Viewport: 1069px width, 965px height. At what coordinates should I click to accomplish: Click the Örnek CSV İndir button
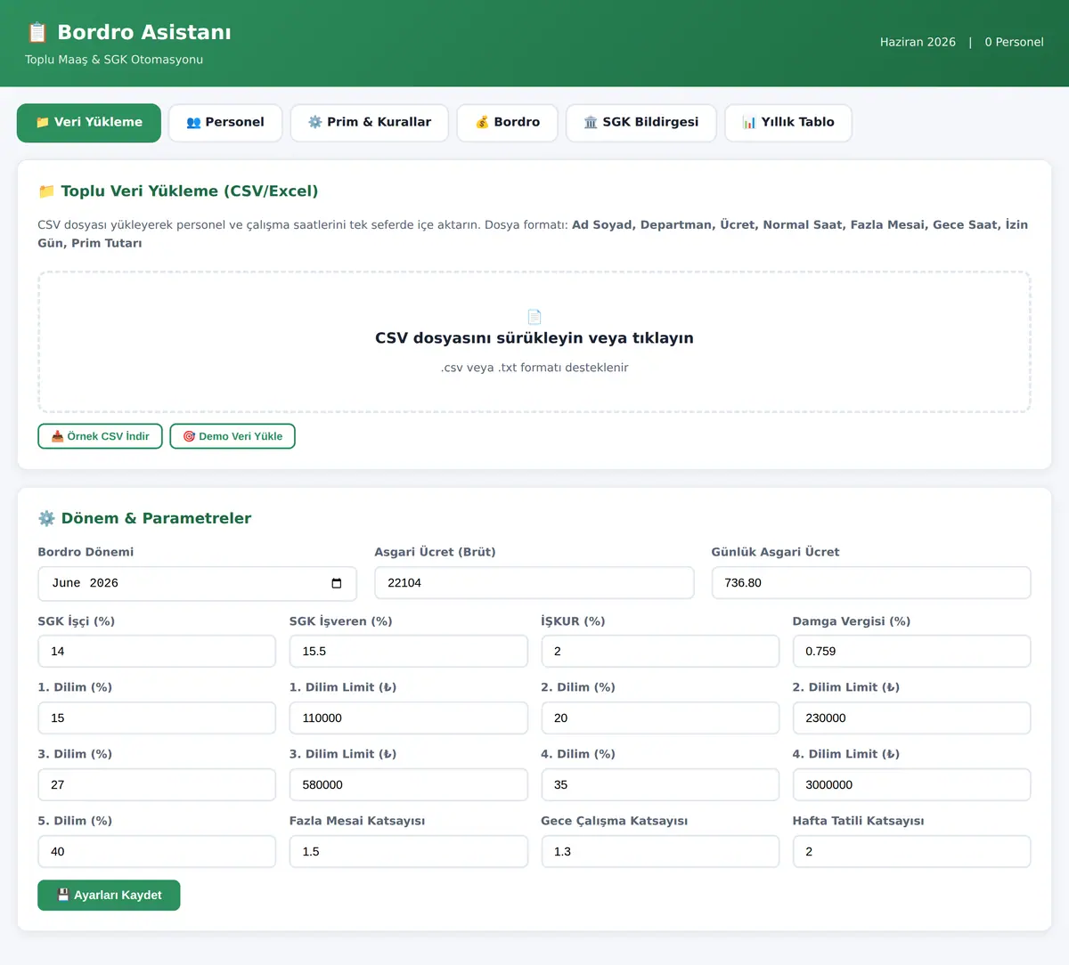[100, 436]
